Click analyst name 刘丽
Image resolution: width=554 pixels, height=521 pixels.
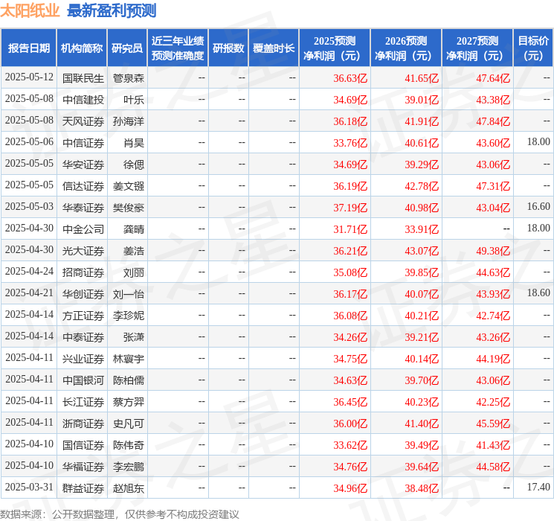point(134,272)
